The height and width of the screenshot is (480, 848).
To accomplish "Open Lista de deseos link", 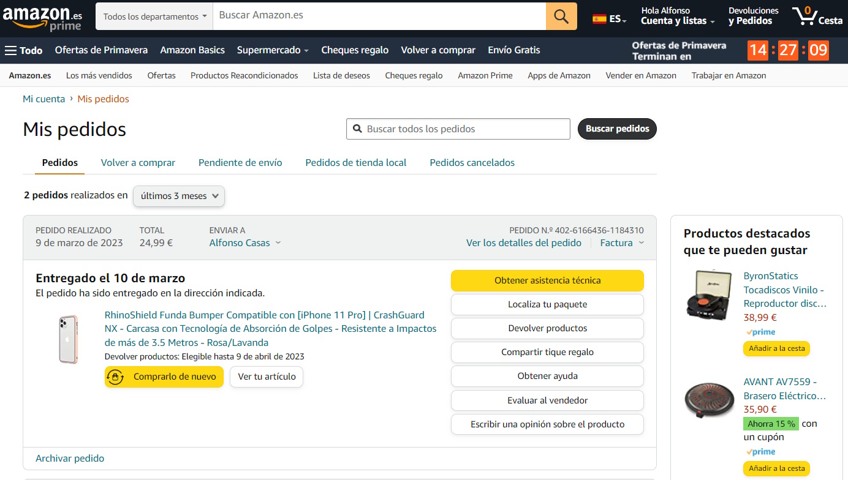I will (x=341, y=75).
